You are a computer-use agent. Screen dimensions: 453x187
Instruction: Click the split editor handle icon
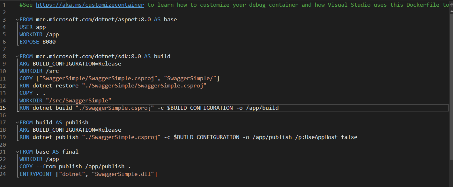pyautogui.click(x=451, y=5)
